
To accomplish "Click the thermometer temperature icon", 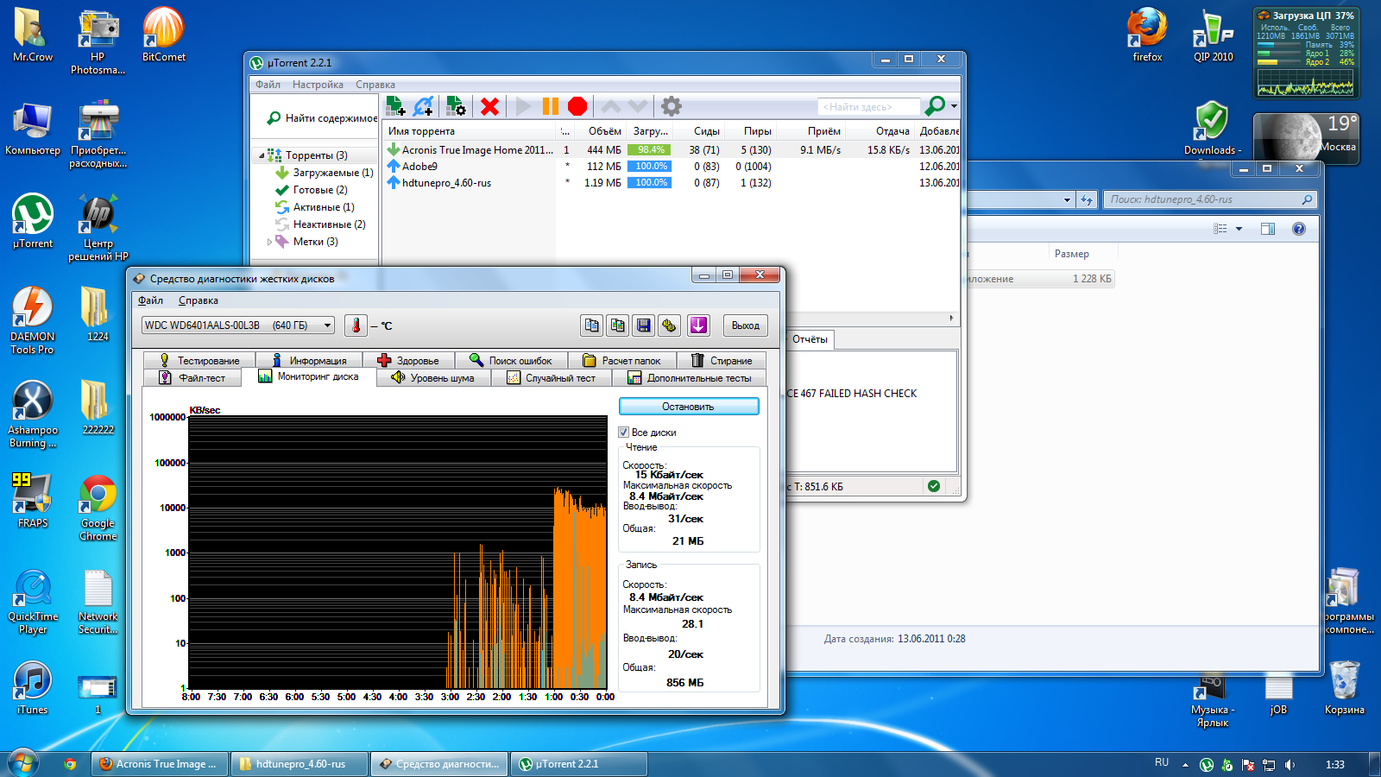I will [x=355, y=325].
